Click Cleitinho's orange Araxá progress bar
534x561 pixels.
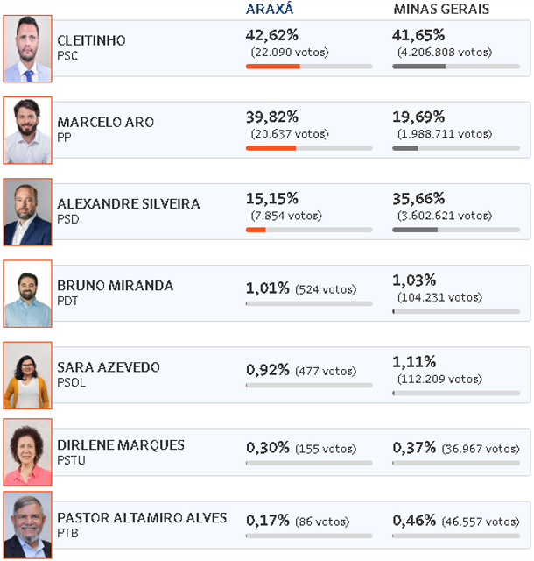pyautogui.click(x=309, y=67)
